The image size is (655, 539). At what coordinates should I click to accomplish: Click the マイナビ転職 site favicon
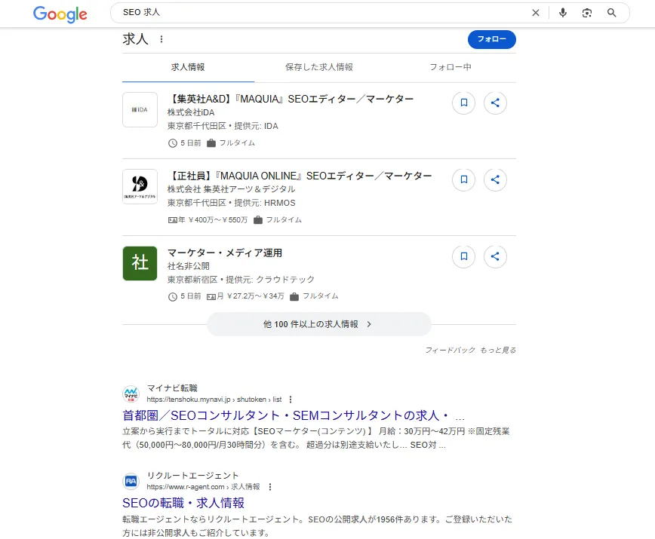tap(131, 394)
